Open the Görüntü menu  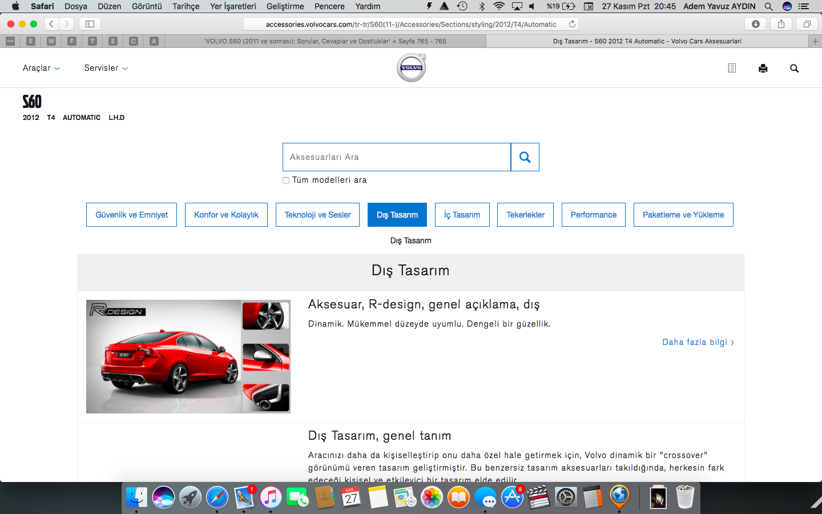tap(147, 6)
